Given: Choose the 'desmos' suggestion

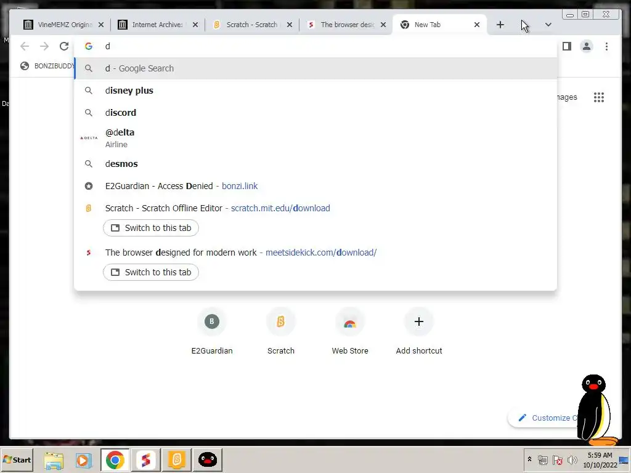Looking at the screenshot, I should click(x=316, y=164).
